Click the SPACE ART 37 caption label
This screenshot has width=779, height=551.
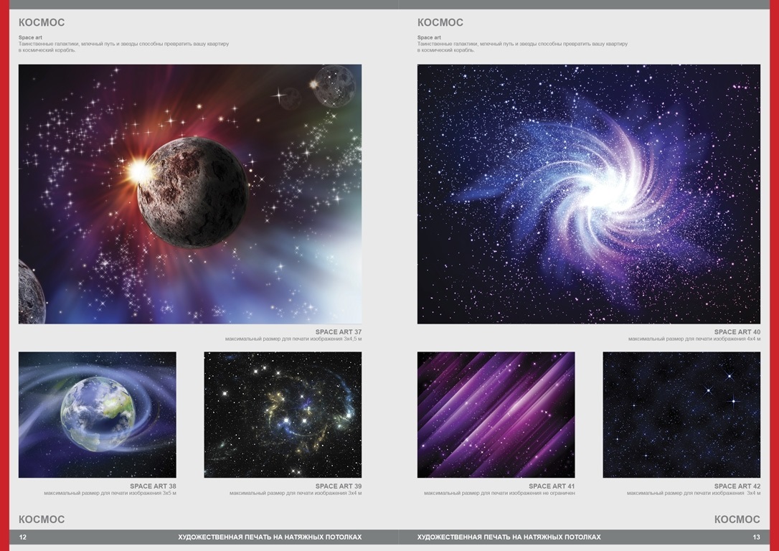point(338,332)
